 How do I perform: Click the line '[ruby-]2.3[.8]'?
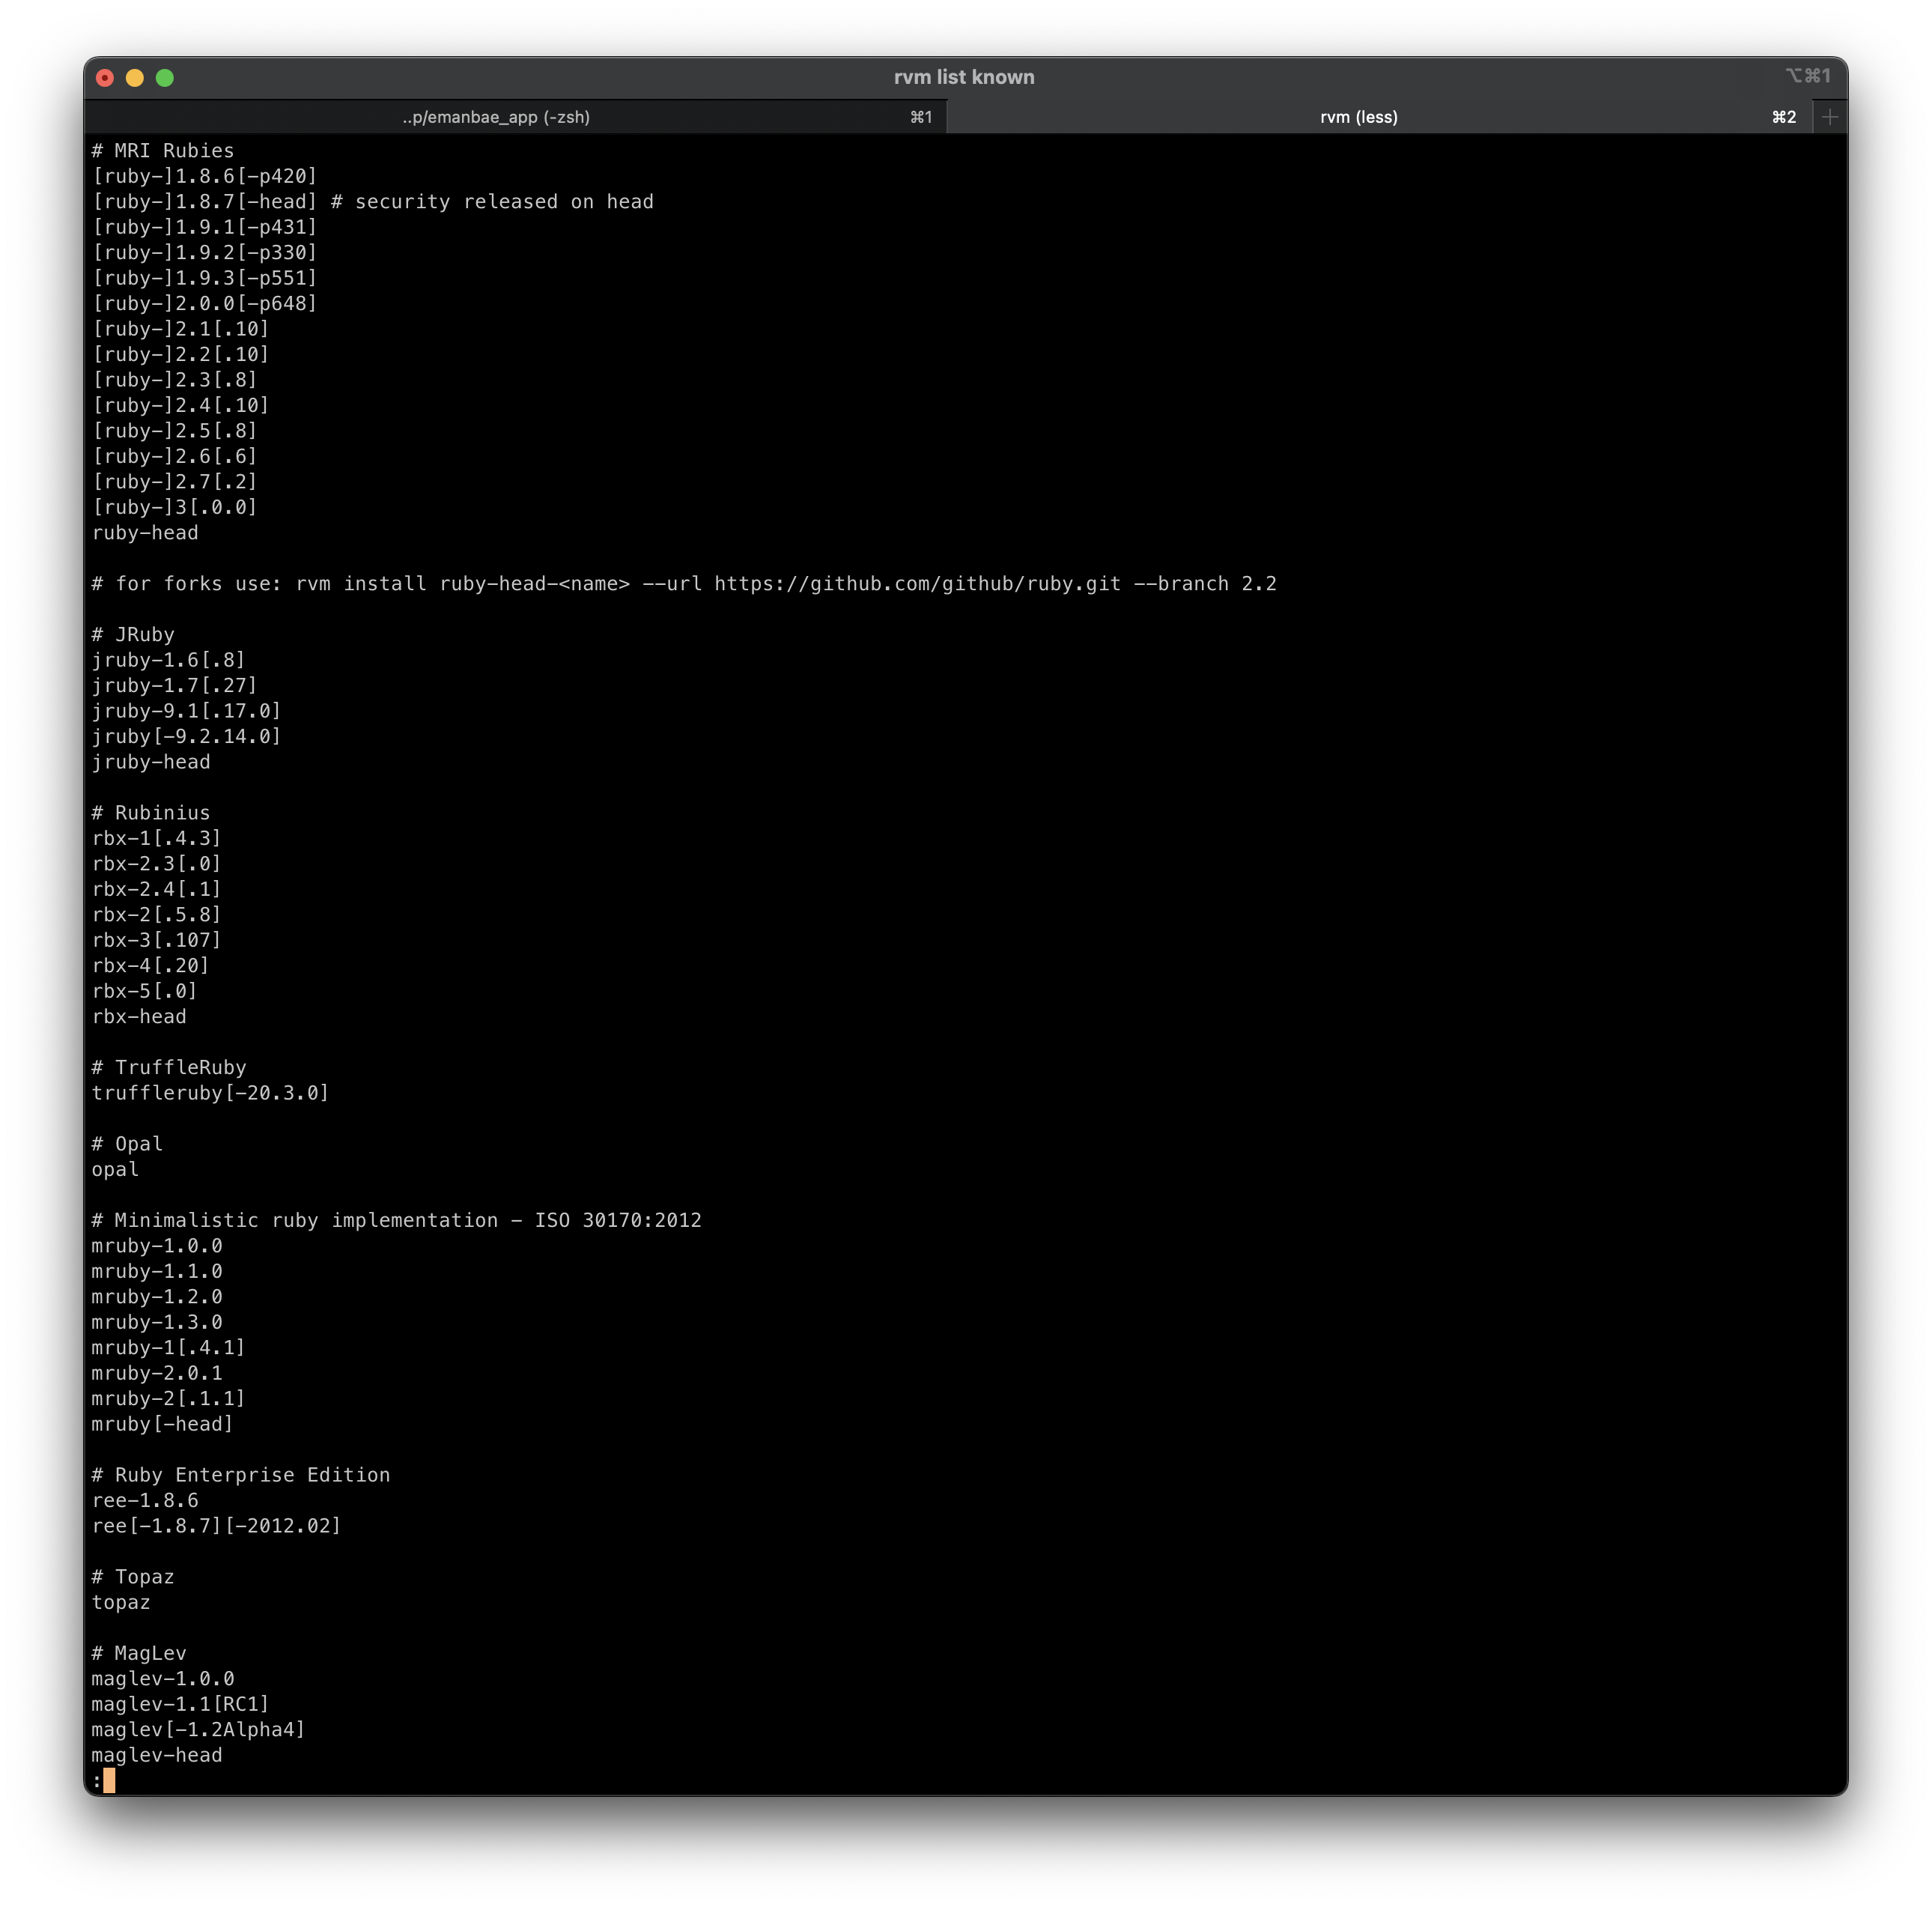coord(175,380)
